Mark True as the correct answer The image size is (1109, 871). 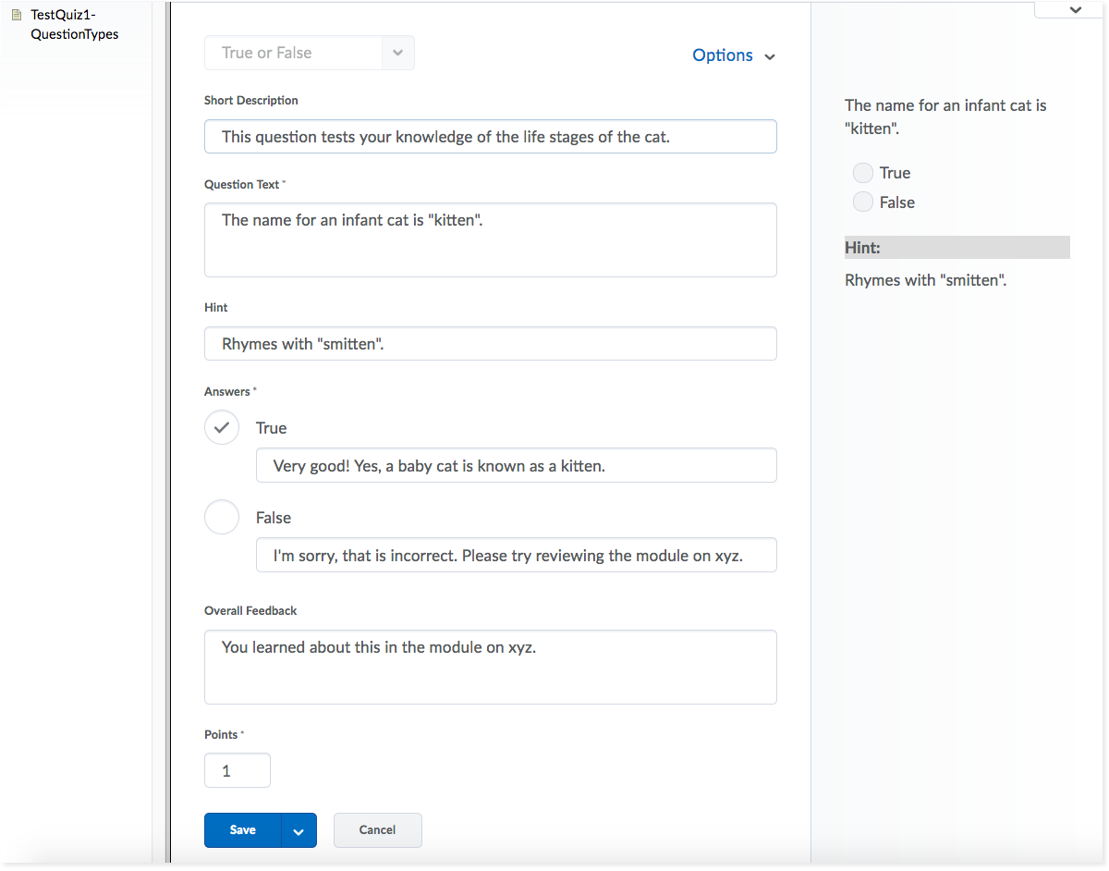click(222, 428)
